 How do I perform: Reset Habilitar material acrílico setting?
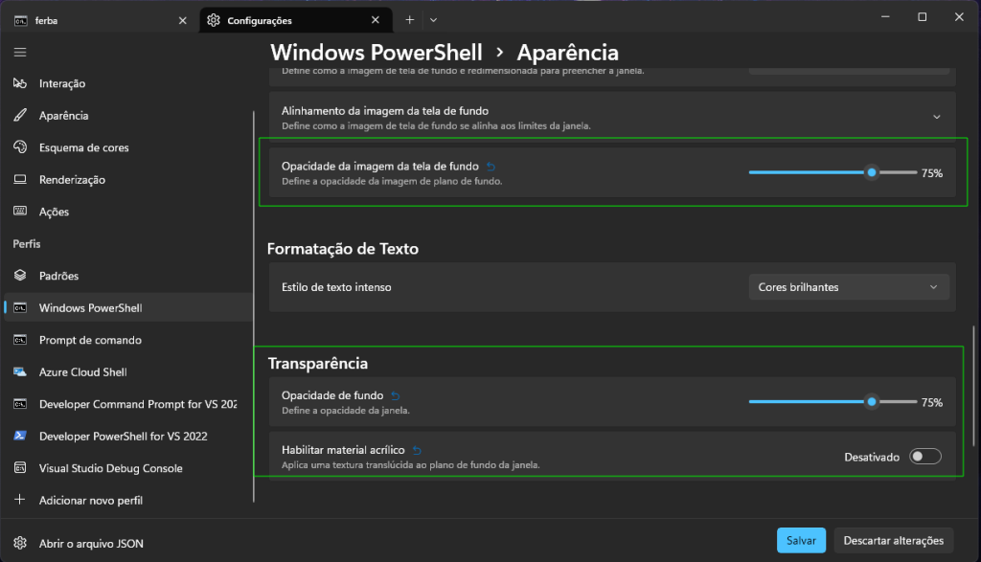(418, 450)
